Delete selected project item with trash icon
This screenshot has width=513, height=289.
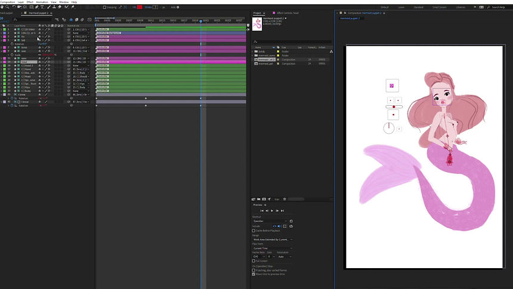coord(285,199)
